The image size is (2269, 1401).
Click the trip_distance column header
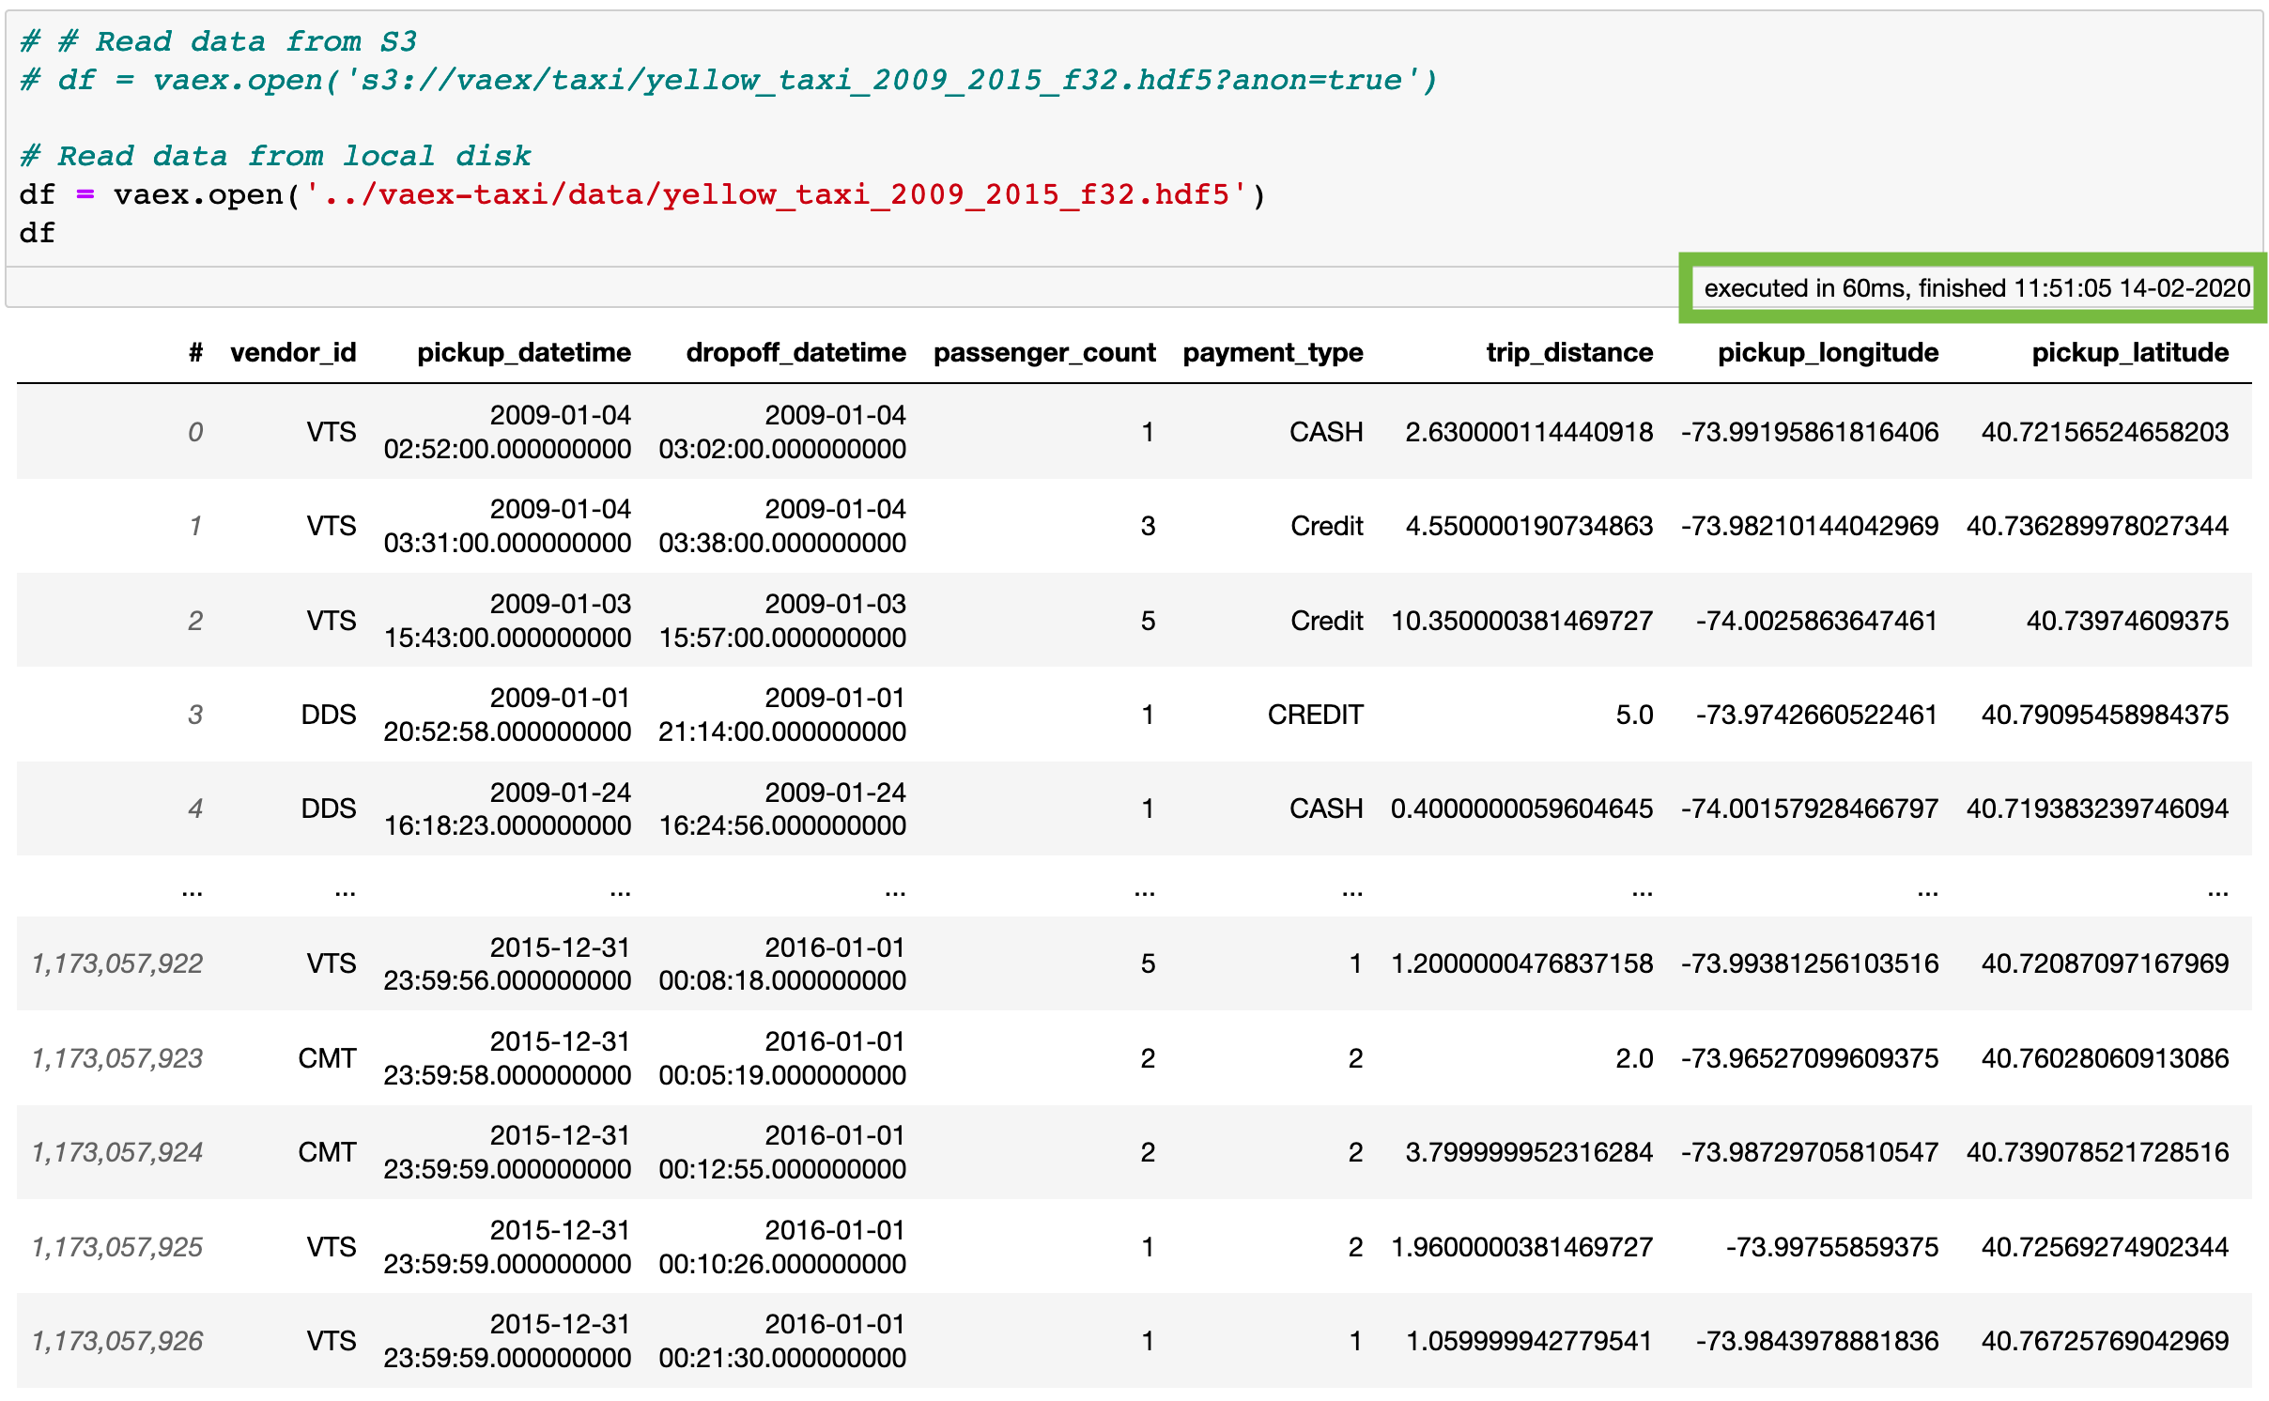[1568, 353]
